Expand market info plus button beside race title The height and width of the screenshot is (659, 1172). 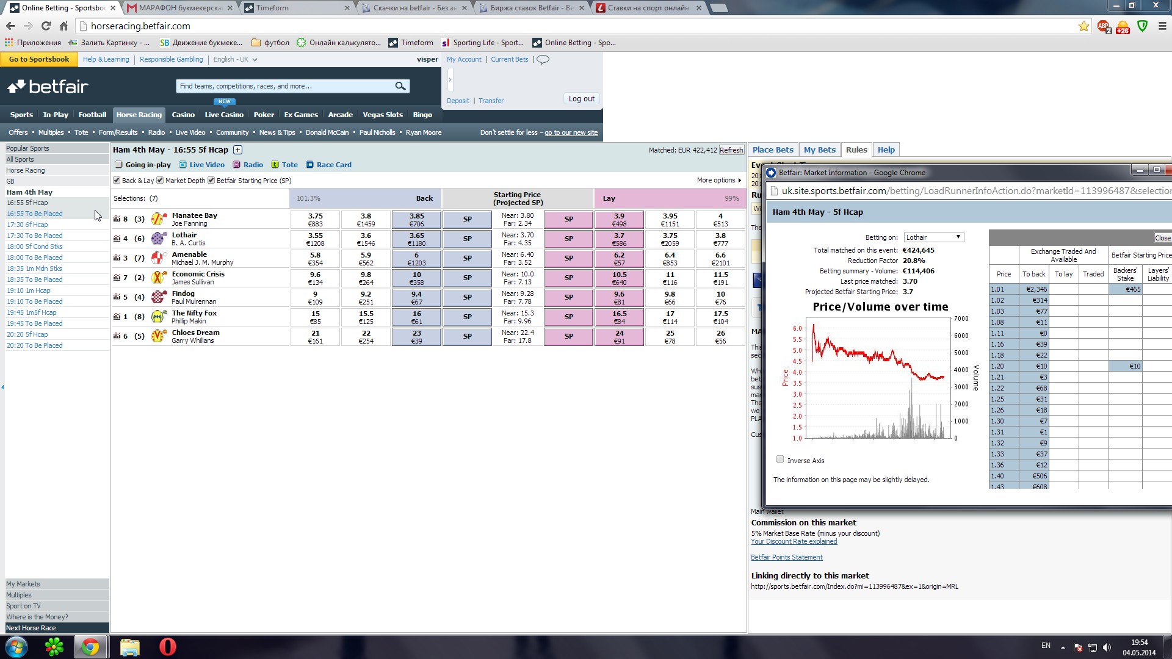pyautogui.click(x=238, y=150)
